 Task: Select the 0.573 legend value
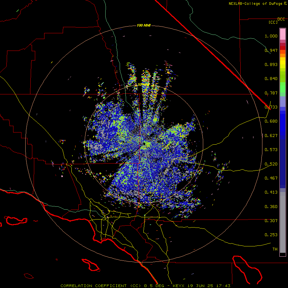[271, 150]
